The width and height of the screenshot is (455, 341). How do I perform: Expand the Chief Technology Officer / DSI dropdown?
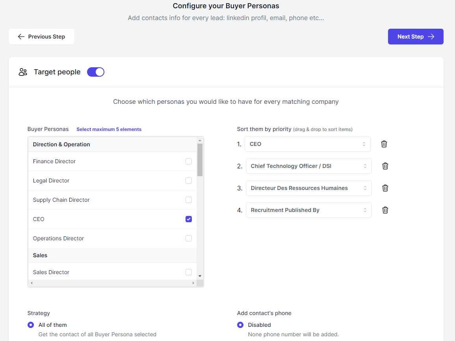pos(308,166)
